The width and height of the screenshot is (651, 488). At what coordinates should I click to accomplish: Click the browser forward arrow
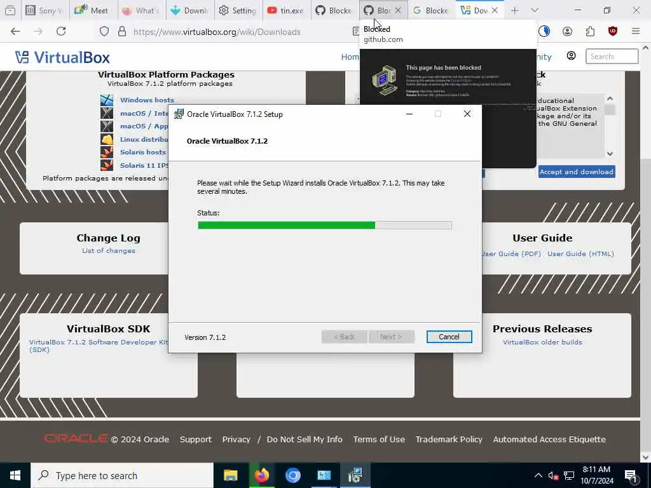click(38, 32)
